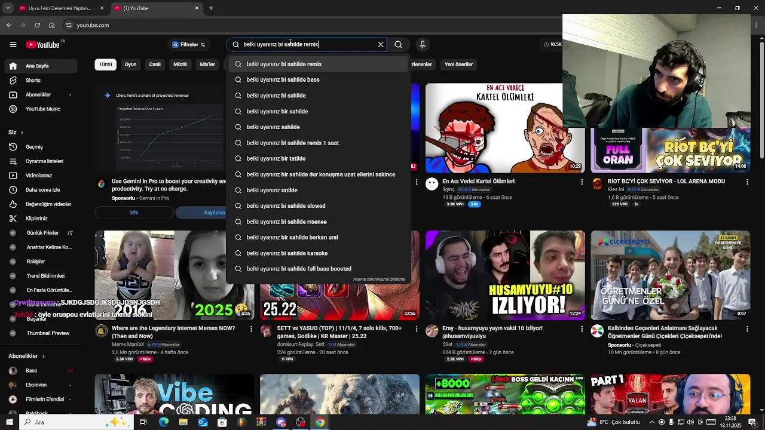Click the browser home button
Image resolution: width=765 pixels, height=430 pixels.
pyautogui.click(x=51, y=25)
